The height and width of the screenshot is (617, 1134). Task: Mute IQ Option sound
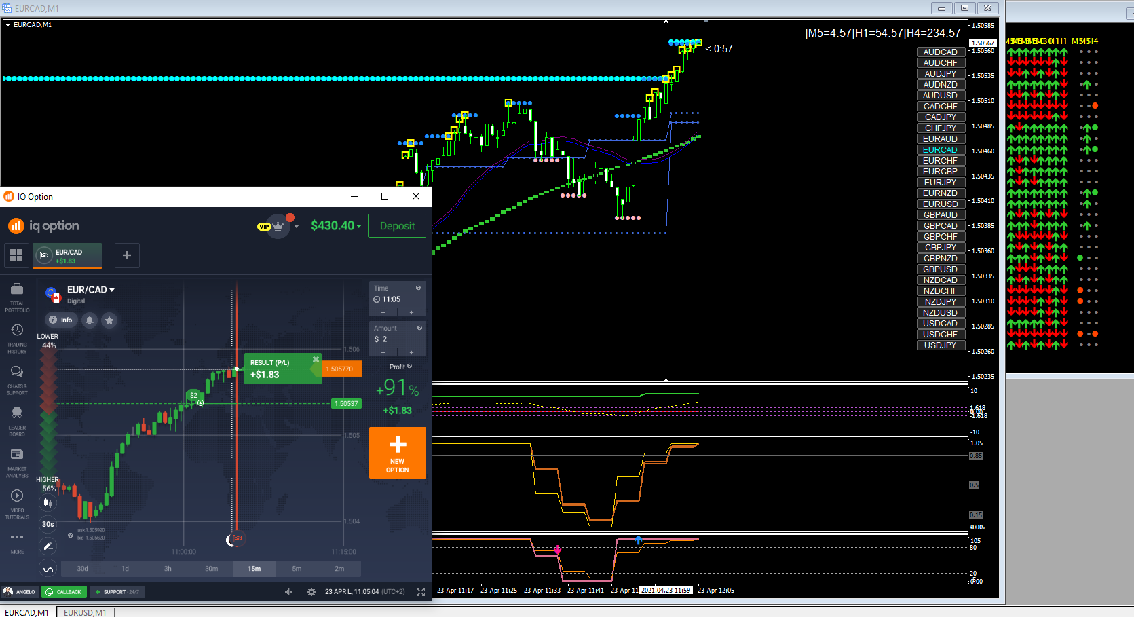pyautogui.click(x=289, y=592)
